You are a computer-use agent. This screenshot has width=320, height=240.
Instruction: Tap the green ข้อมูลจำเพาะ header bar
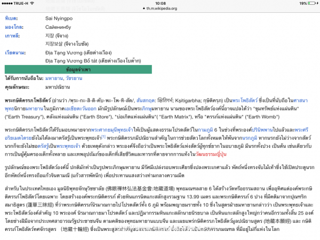tap(78, 69)
